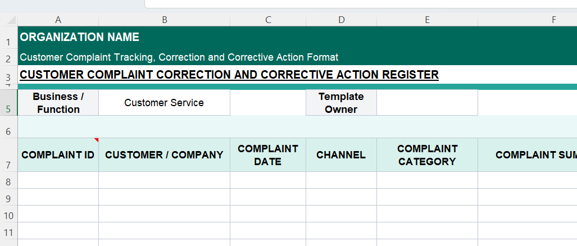
Task: Select column A header
Action: pyautogui.click(x=58, y=20)
